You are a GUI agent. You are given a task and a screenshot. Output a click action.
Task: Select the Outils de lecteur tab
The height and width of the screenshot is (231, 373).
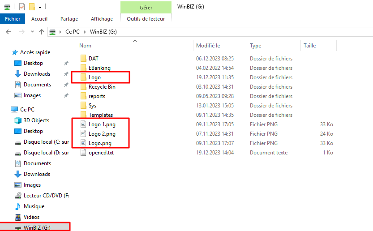pos(146,19)
